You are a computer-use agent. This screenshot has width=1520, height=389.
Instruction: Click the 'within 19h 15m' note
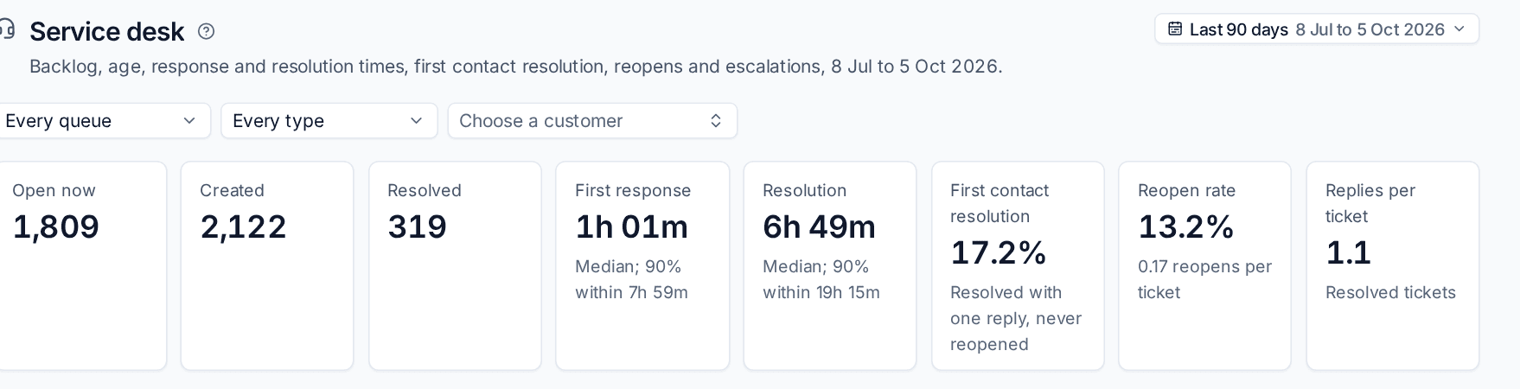[x=821, y=292]
